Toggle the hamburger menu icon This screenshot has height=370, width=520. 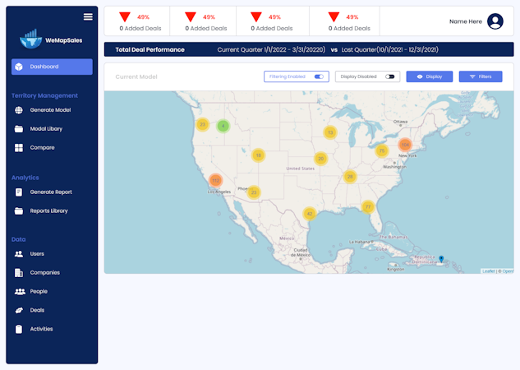pos(88,17)
